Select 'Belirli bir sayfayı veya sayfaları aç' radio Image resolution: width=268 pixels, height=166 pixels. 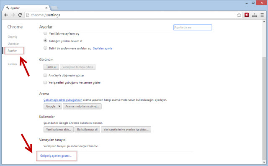pos(45,48)
